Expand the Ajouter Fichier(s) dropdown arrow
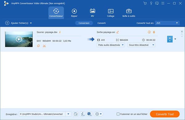This screenshot has width=185, height=120. tap(31, 23)
